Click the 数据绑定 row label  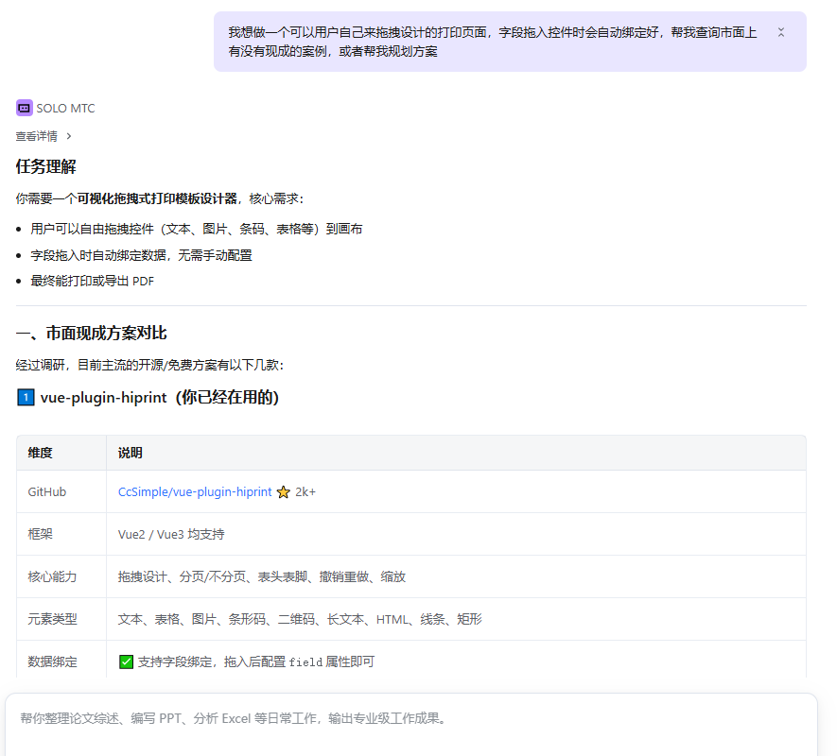pos(52,662)
